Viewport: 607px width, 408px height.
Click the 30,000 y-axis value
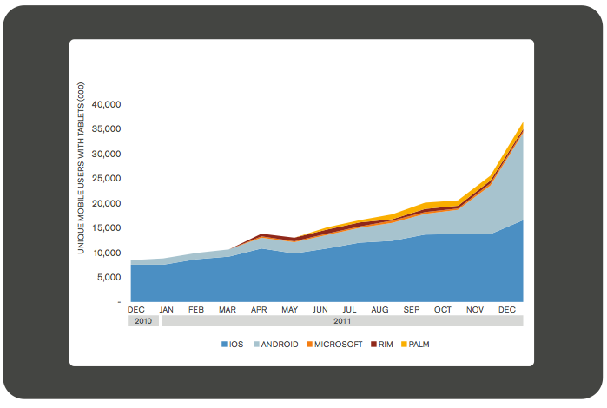pos(106,154)
